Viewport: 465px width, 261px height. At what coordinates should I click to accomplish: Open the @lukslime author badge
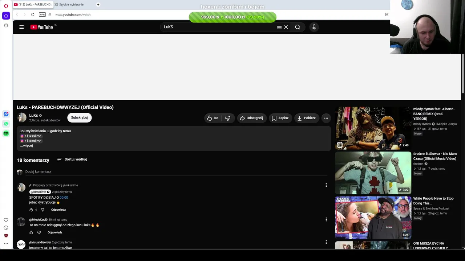tap(40, 192)
